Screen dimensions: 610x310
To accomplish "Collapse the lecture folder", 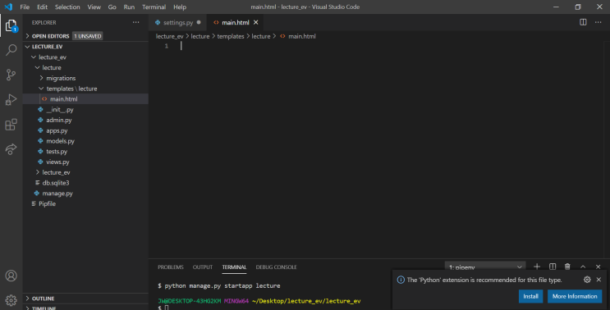I will pos(85,67).
